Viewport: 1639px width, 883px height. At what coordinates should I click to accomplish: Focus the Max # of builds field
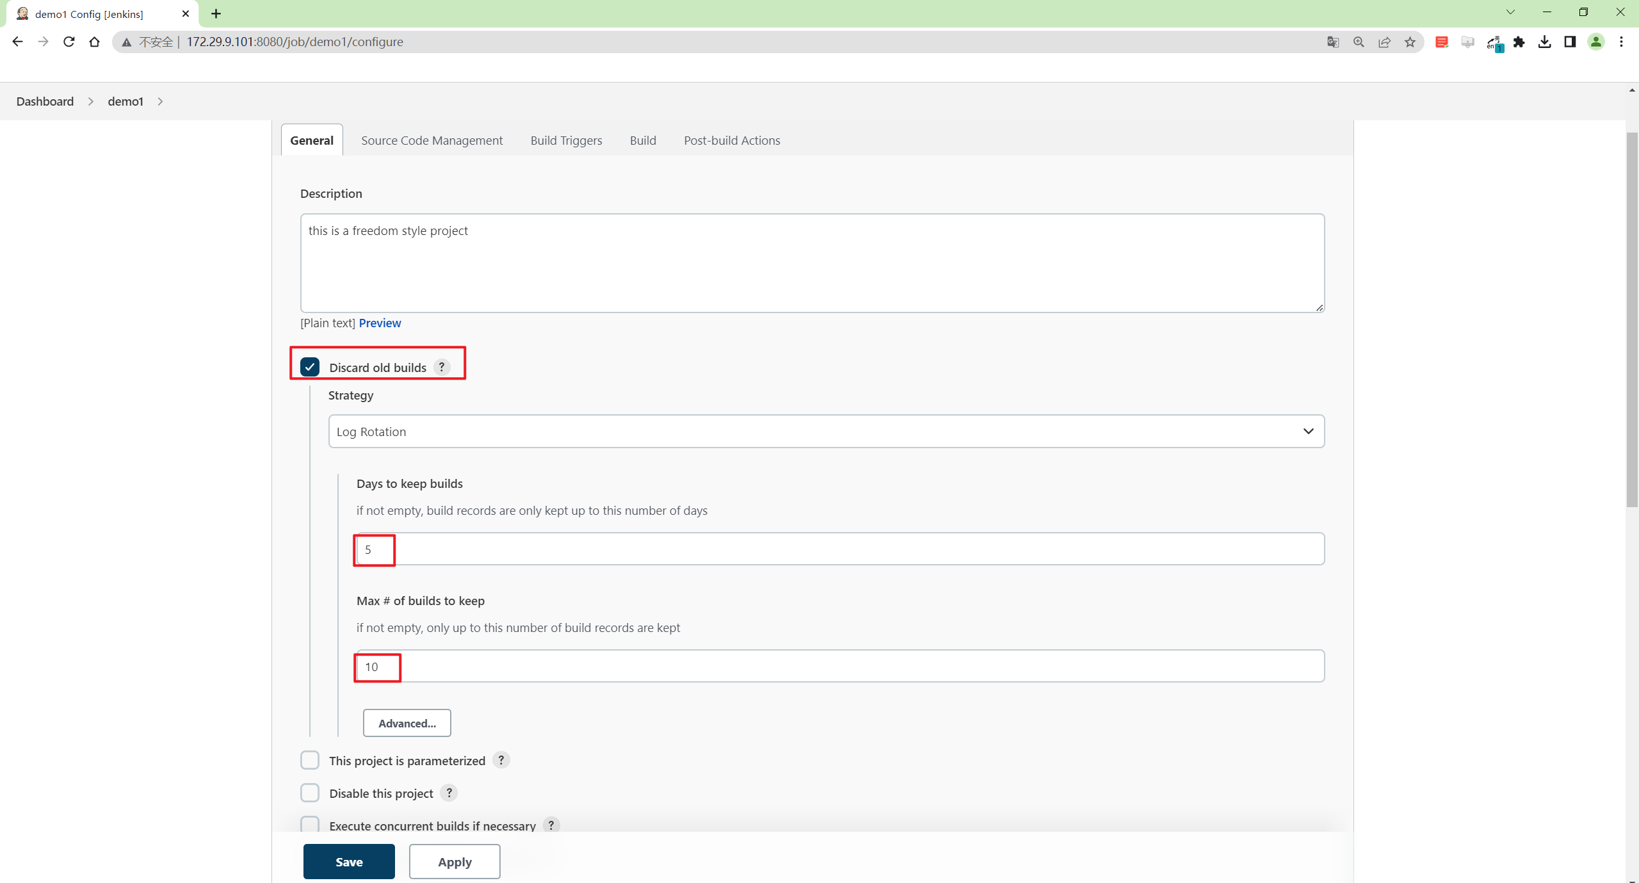click(840, 666)
